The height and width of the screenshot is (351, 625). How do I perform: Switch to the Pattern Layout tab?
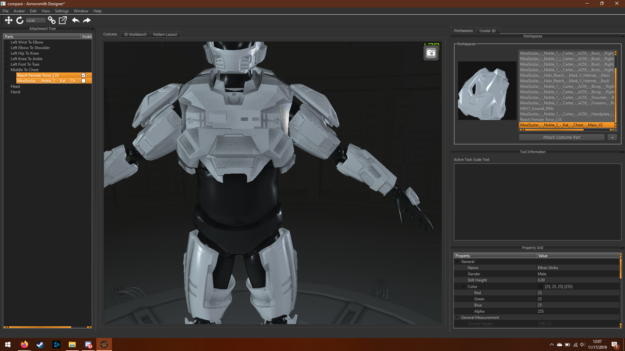(x=165, y=34)
